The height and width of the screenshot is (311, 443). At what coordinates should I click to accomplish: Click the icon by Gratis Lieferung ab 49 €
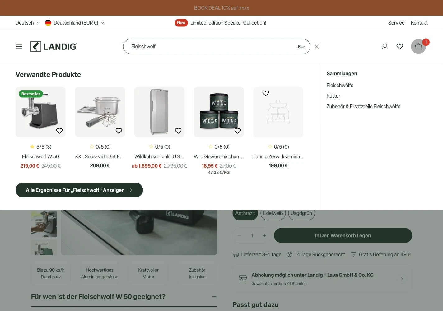(353, 254)
